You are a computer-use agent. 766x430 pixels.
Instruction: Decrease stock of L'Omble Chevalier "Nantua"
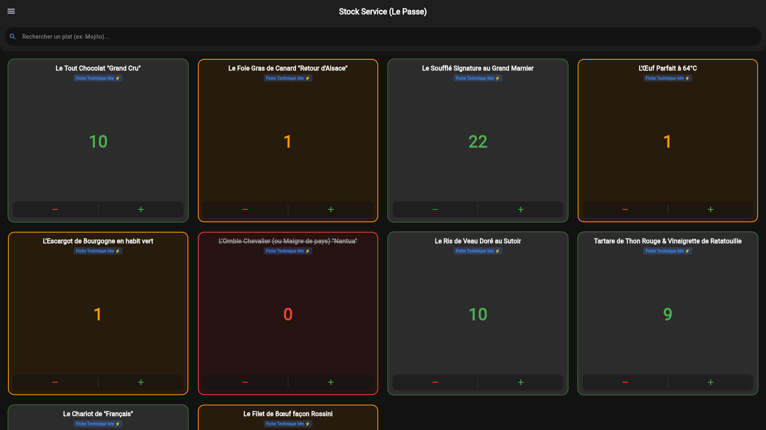coord(245,382)
